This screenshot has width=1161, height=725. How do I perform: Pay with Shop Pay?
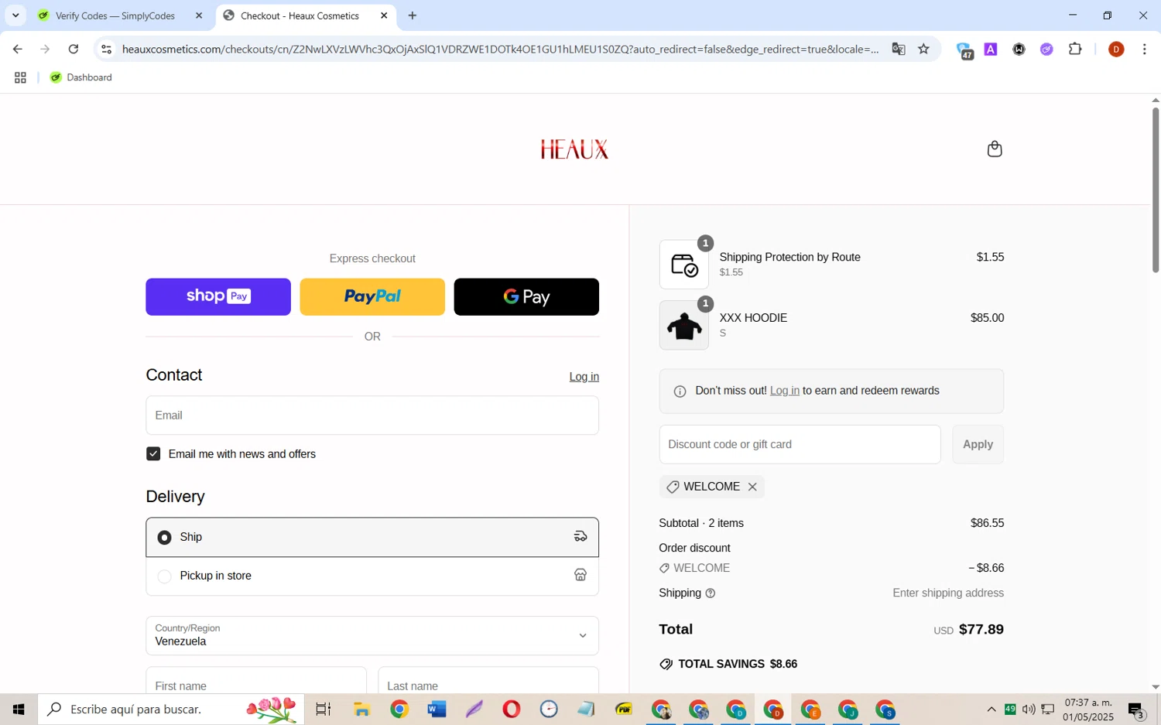click(218, 297)
